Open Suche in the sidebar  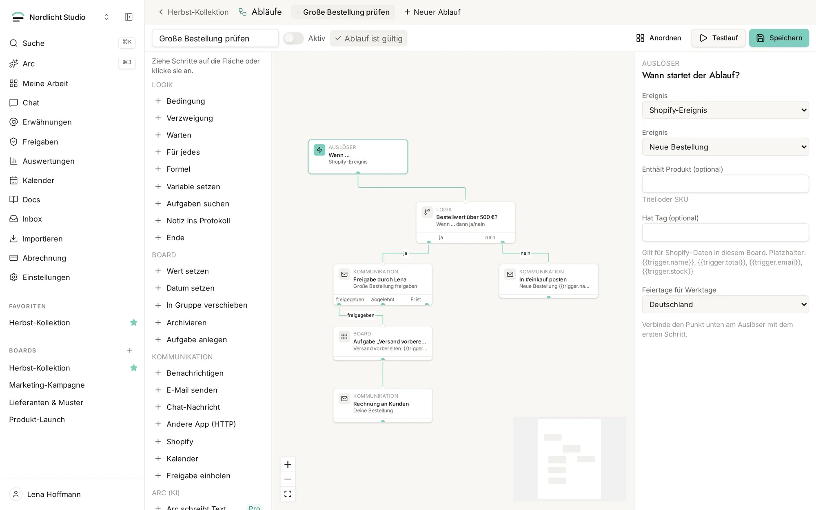(x=72, y=43)
